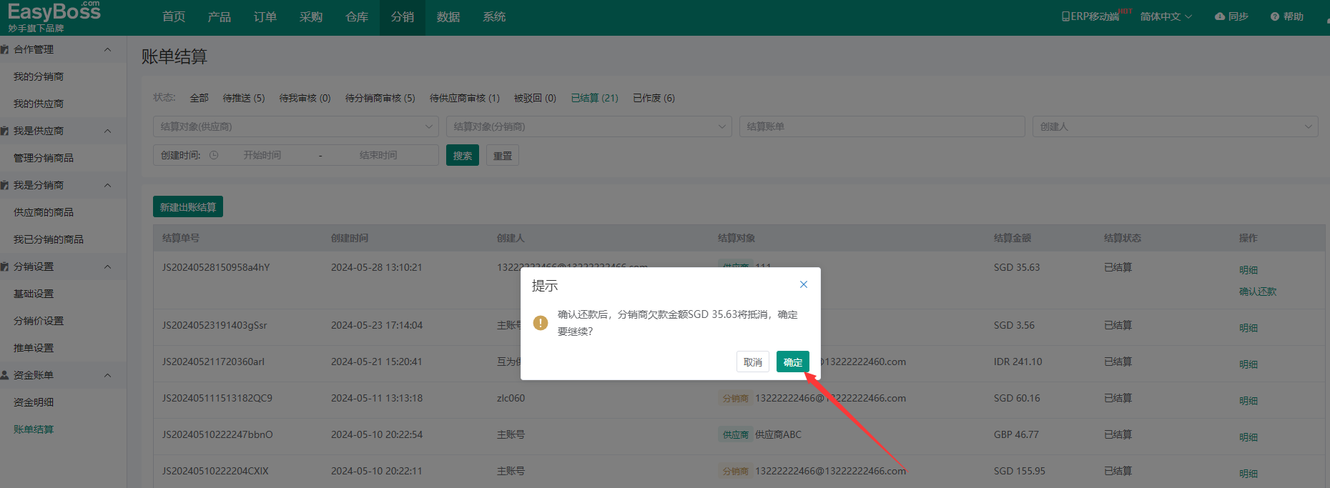
Task: Click the clock icon in date filter
Action: pyautogui.click(x=214, y=155)
